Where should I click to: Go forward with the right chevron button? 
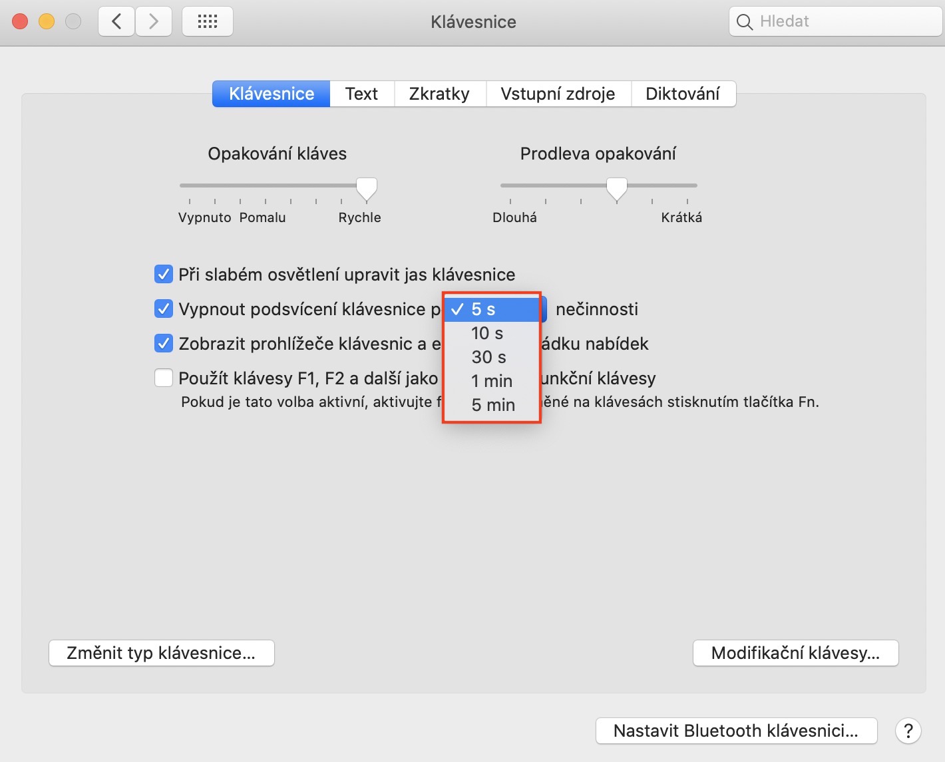(154, 22)
